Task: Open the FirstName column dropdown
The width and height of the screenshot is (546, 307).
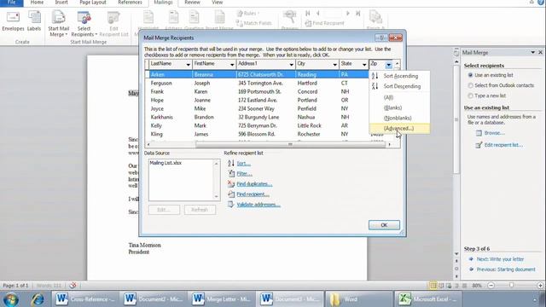Action: 232,65
